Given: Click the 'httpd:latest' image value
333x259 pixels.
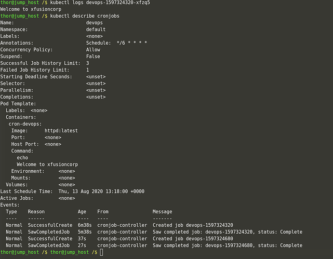Looking at the screenshot, I should 61,131.
